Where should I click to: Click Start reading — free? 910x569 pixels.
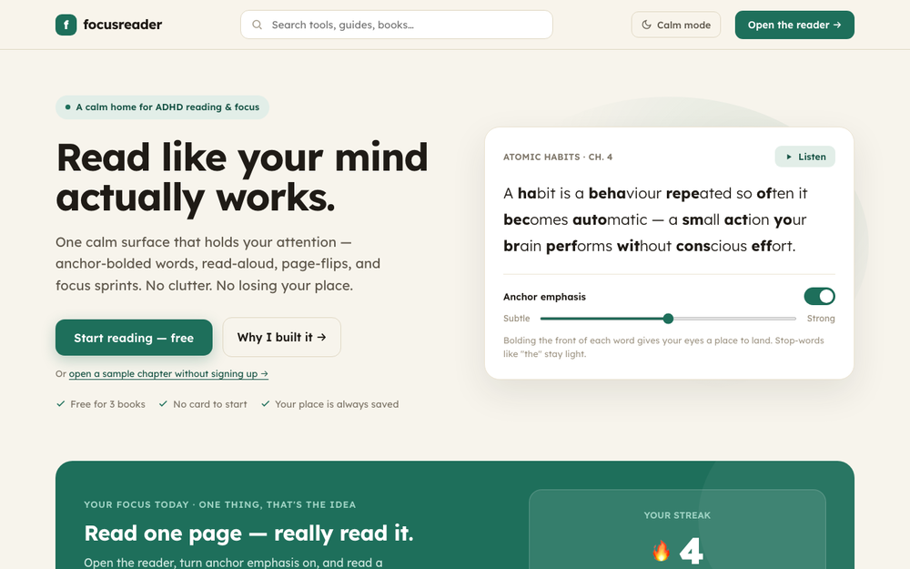point(134,338)
